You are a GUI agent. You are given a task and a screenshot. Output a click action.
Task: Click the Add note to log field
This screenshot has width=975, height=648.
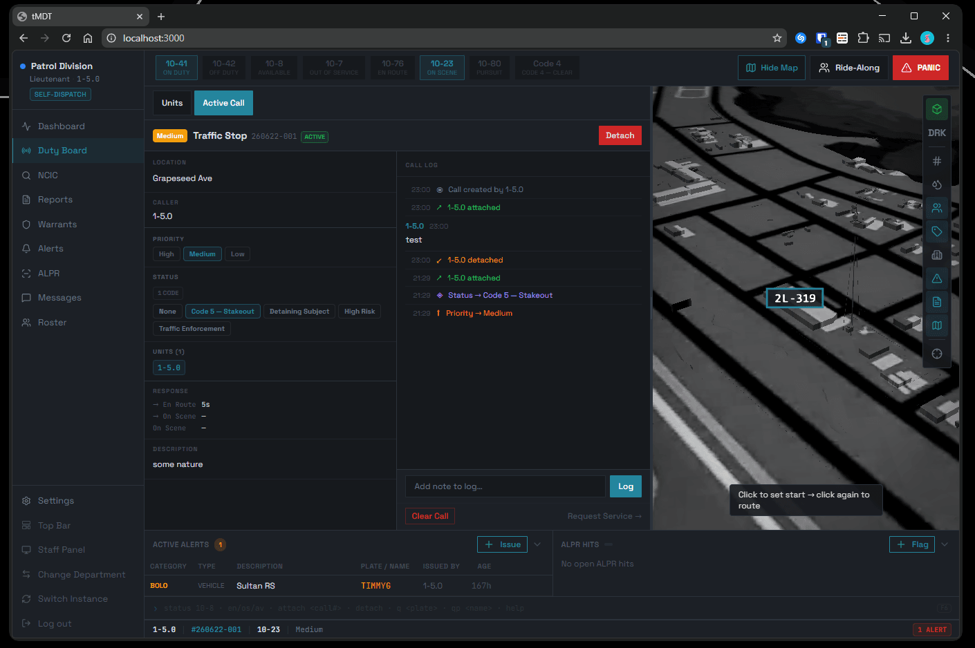coord(505,486)
